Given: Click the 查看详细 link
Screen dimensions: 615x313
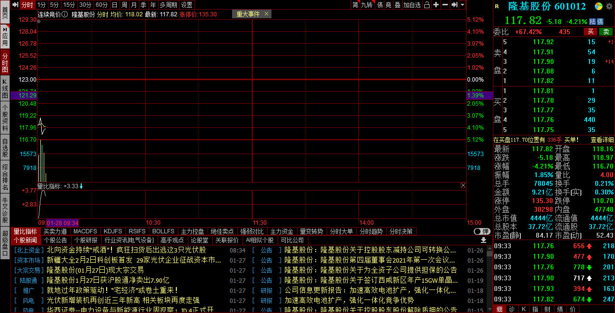Looking at the screenshot, I should [x=602, y=140].
